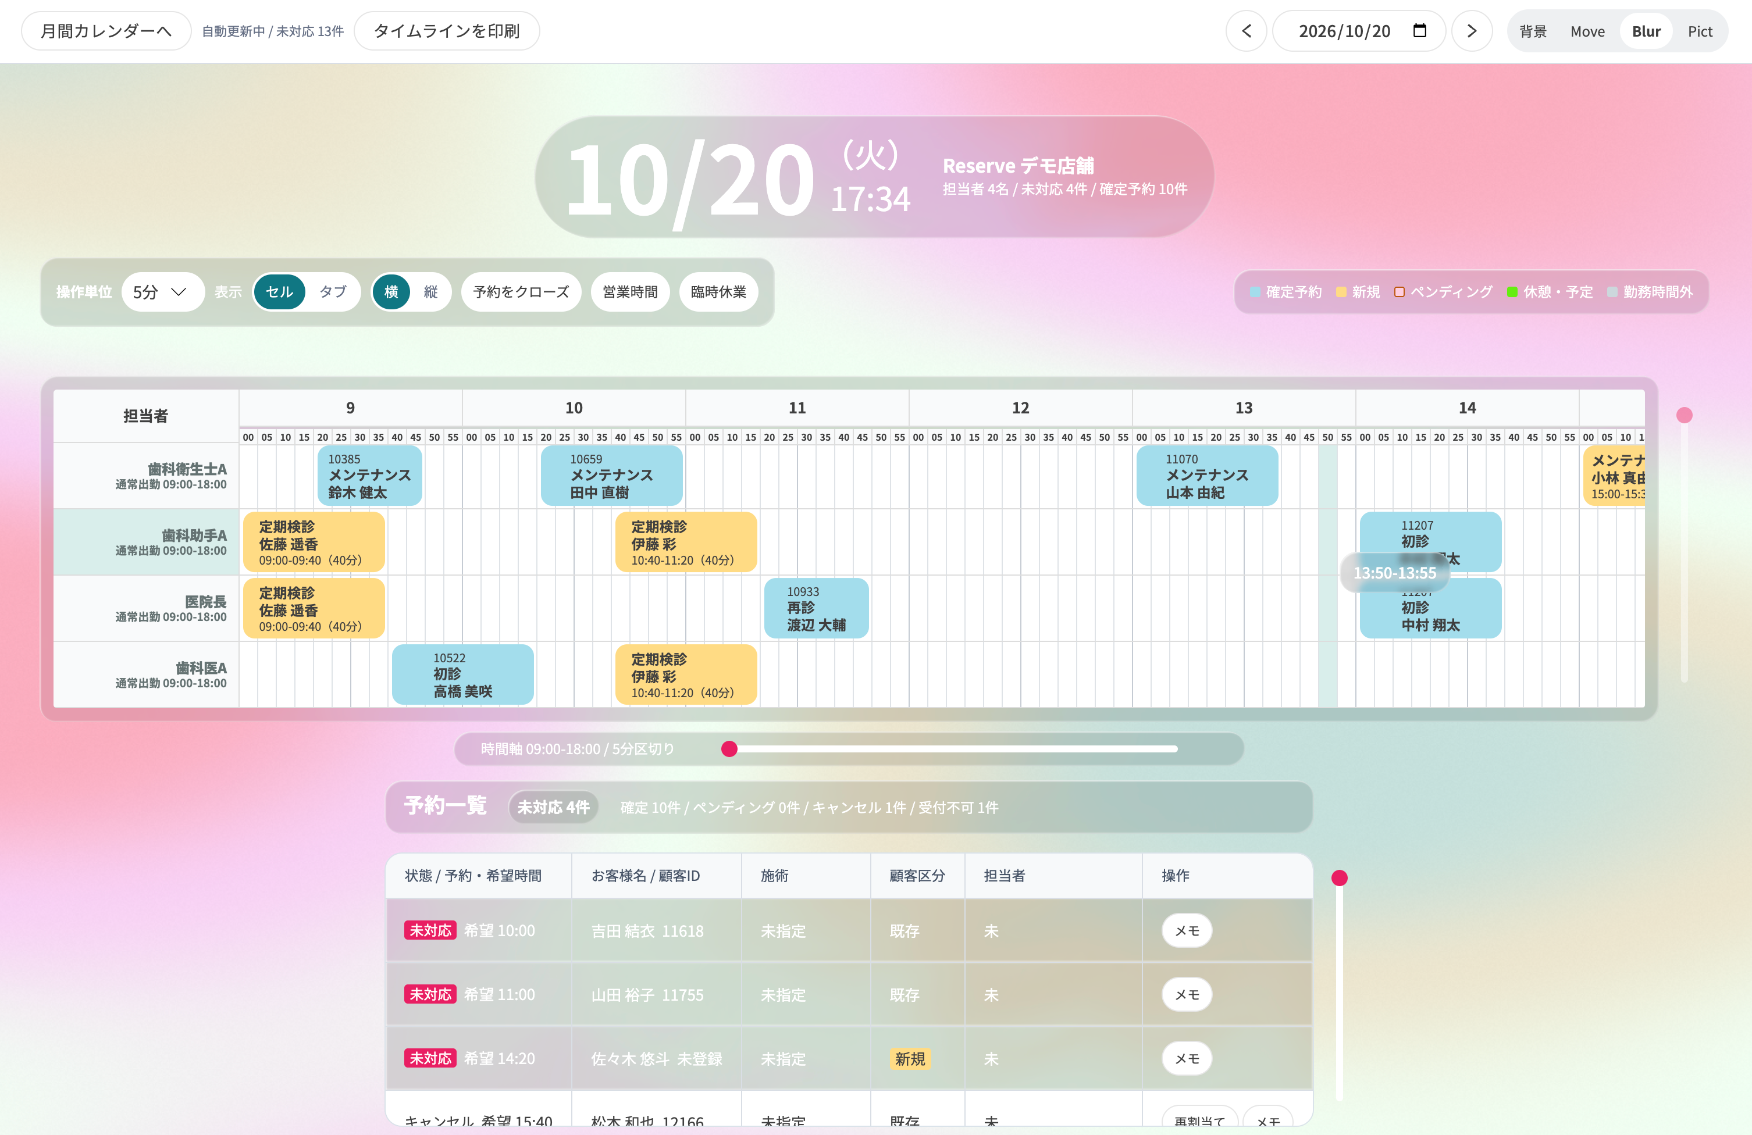Viewport: 1752px width, 1135px height.
Task: Select the 歯科衛生士A staff row label
Action: click(146, 476)
